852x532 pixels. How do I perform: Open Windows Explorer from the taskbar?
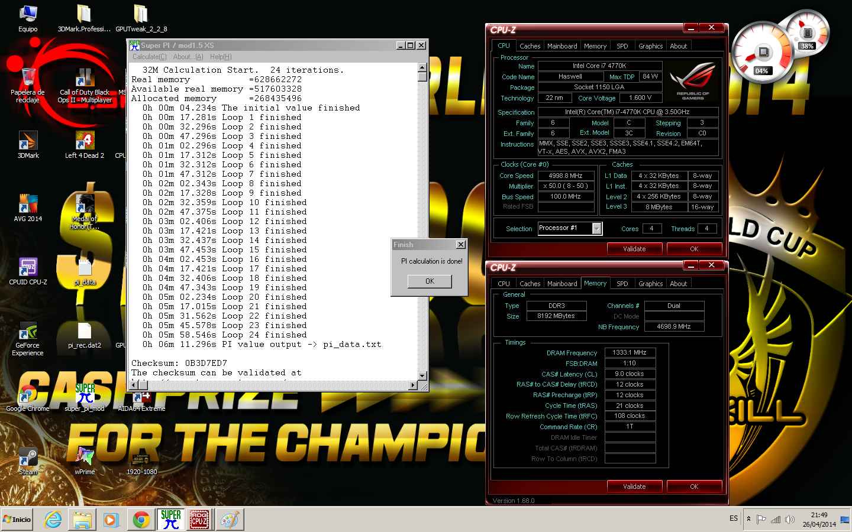pos(82,520)
